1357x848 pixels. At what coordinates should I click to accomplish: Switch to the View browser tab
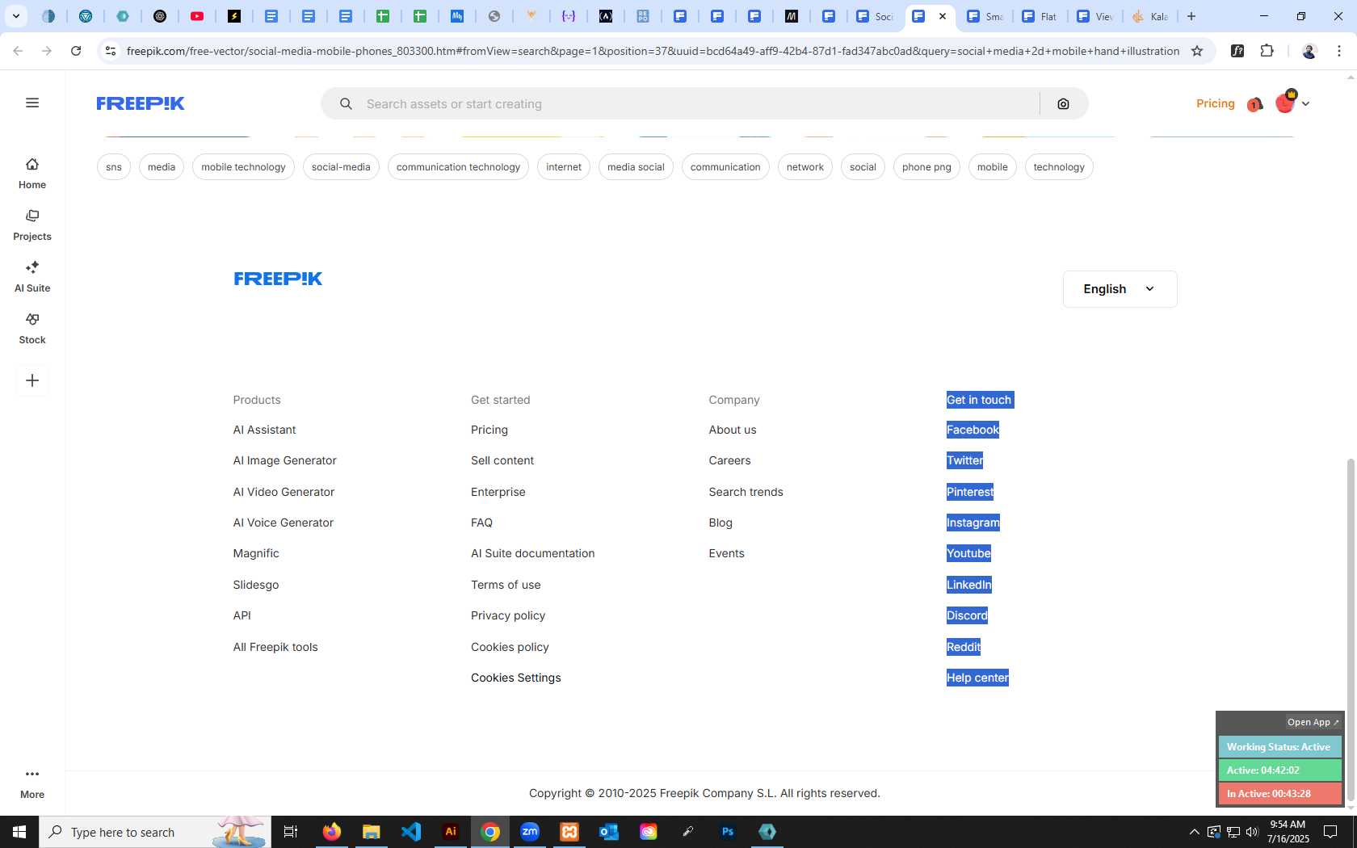[1095, 16]
